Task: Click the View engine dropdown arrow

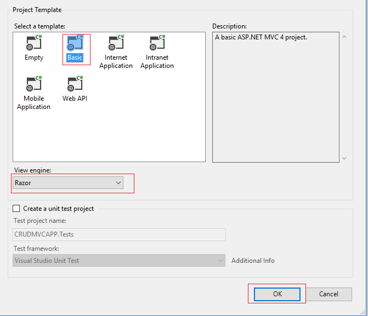Action: [118, 183]
